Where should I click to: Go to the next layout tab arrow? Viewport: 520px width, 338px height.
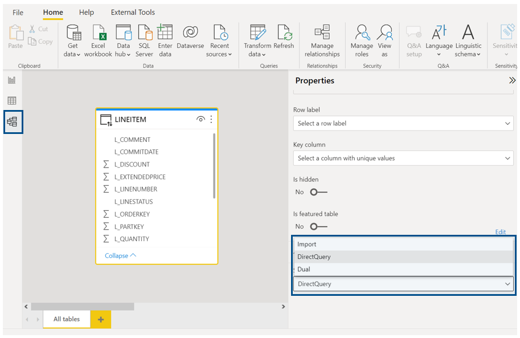point(38,319)
